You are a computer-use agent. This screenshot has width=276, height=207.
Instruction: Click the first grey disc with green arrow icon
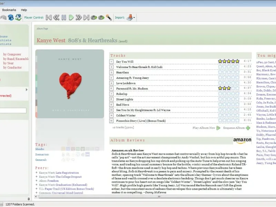coord(94,18)
